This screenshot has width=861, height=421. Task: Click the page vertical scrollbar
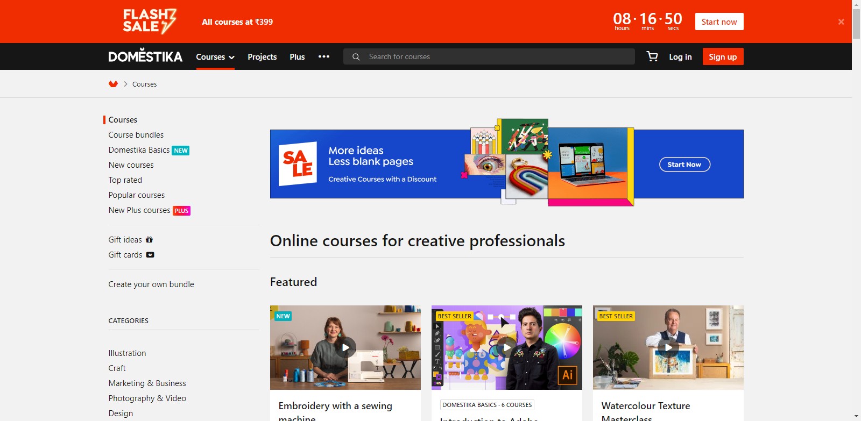click(x=856, y=215)
